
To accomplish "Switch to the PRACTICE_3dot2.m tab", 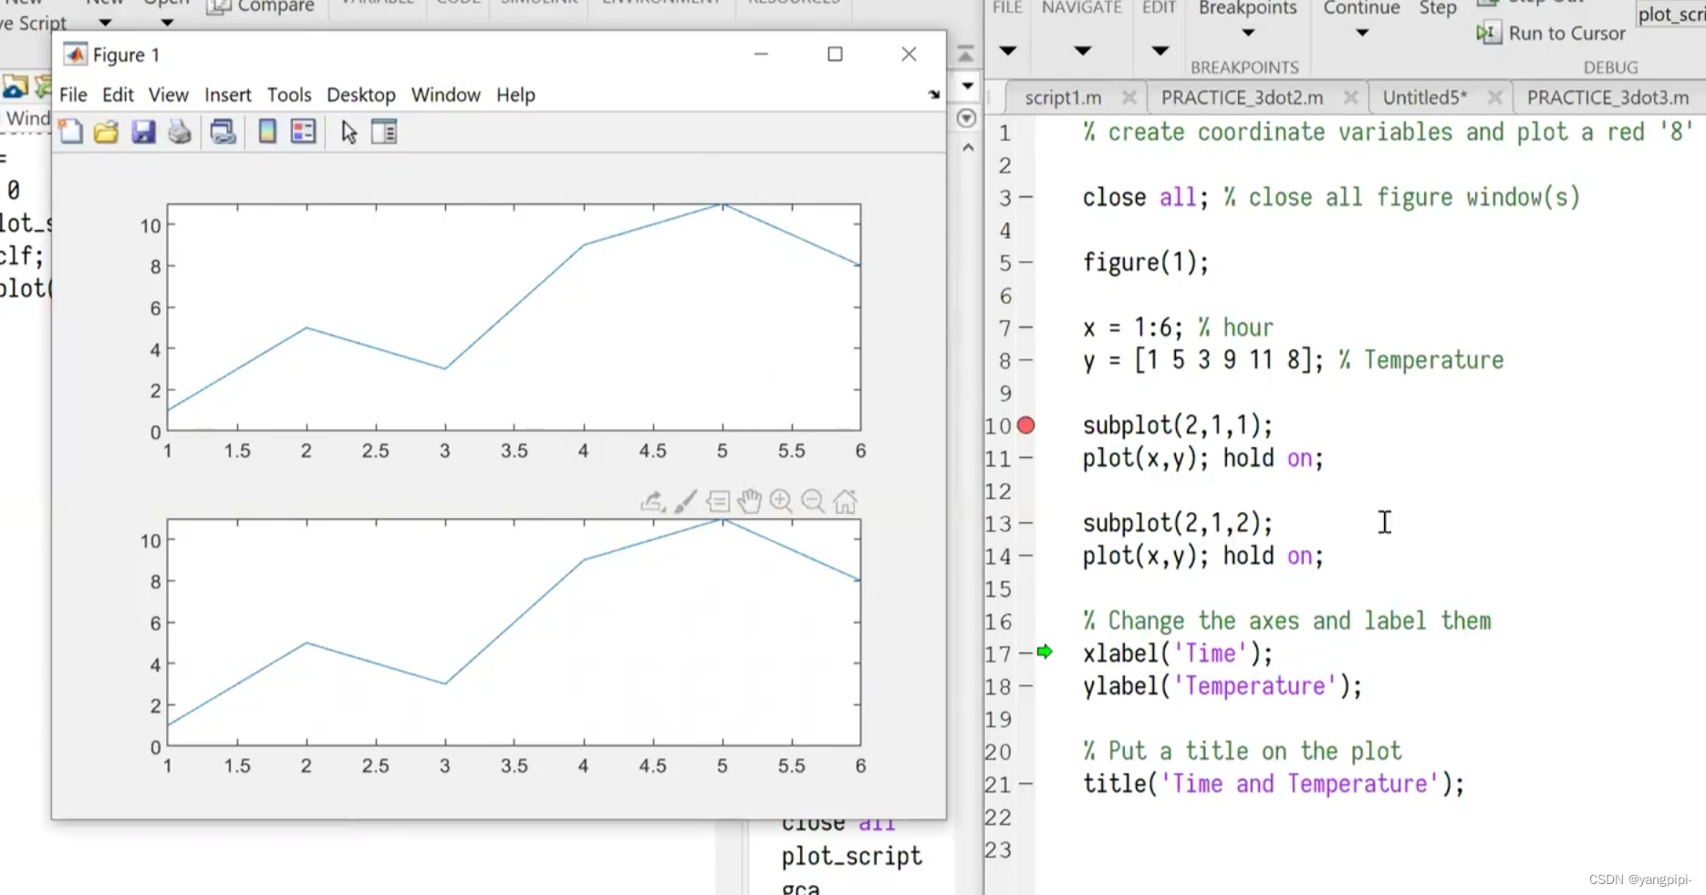I will coord(1242,98).
